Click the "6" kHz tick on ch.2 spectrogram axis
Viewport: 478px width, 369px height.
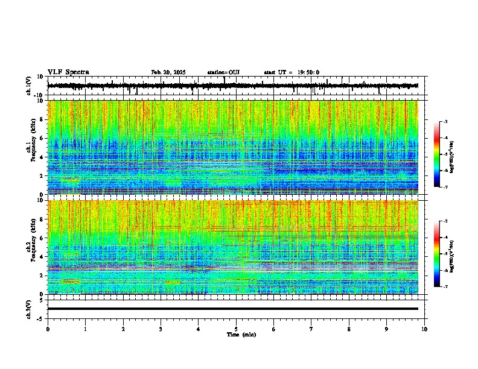pos(42,238)
